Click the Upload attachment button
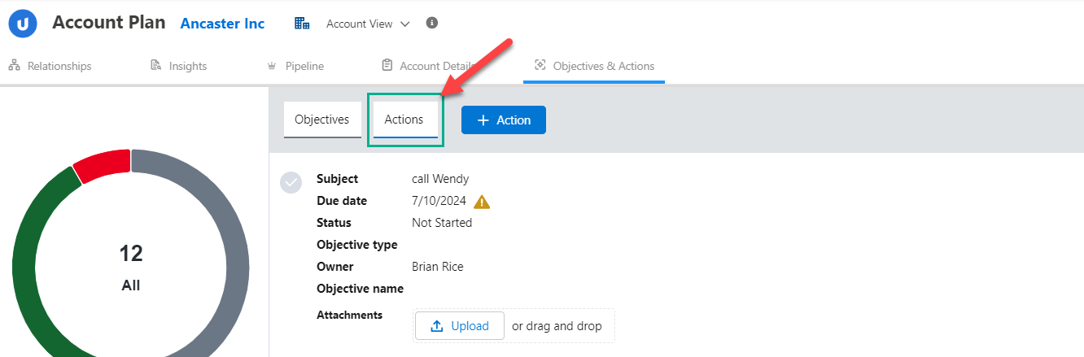This screenshot has height=357, width=1084. point(459,326)
